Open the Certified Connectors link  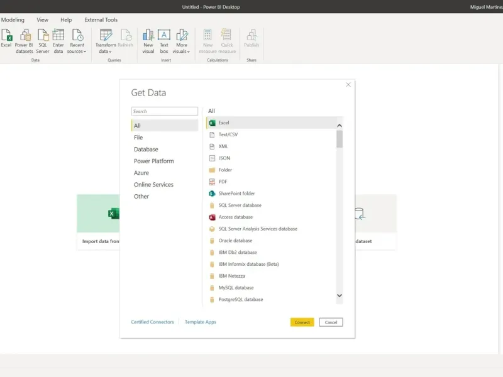point(152,322)
